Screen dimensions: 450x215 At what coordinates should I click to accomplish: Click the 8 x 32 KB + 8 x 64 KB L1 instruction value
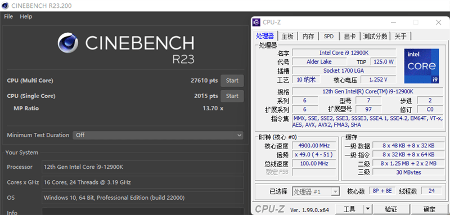point(408,154)
